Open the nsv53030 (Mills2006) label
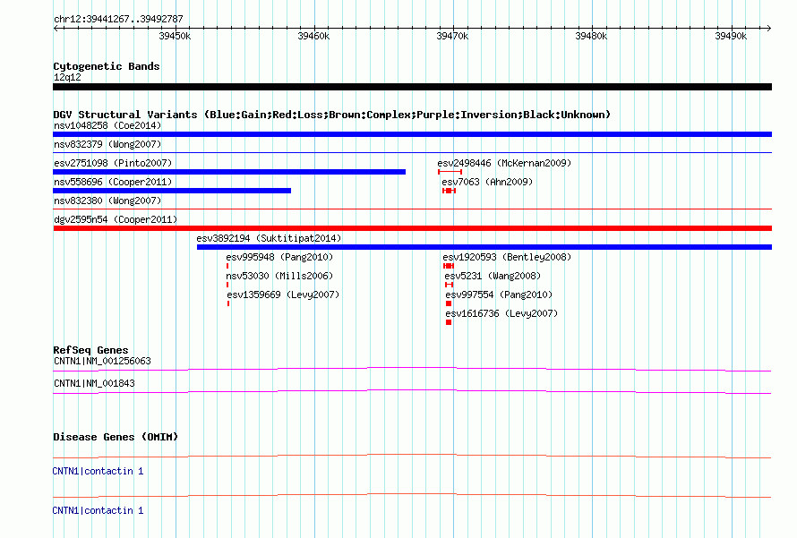Viewport: 797px width, 538px height. 279,276
